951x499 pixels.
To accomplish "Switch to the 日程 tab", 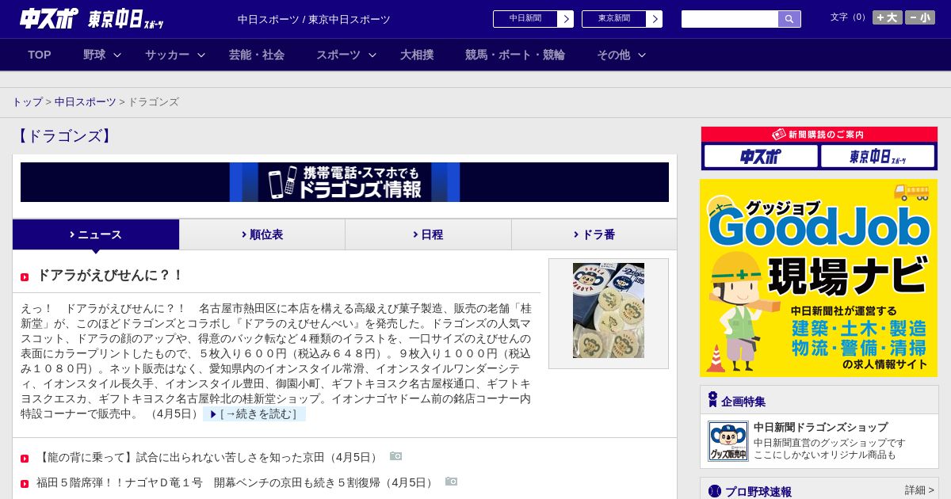I will click(x=428, y=234).
